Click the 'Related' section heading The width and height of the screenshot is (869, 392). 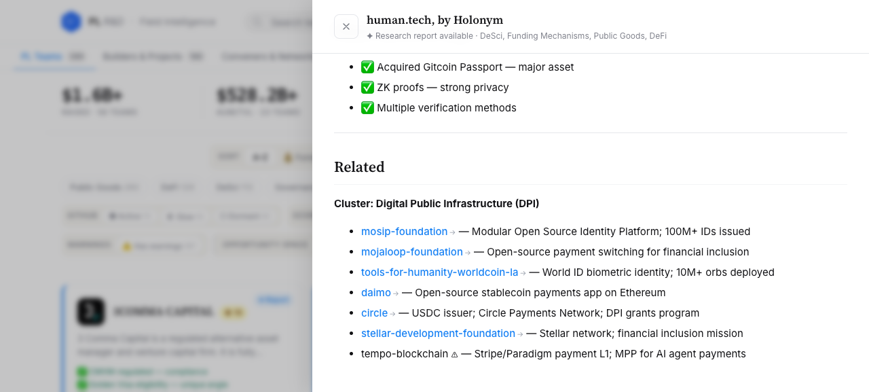(359, 167)
